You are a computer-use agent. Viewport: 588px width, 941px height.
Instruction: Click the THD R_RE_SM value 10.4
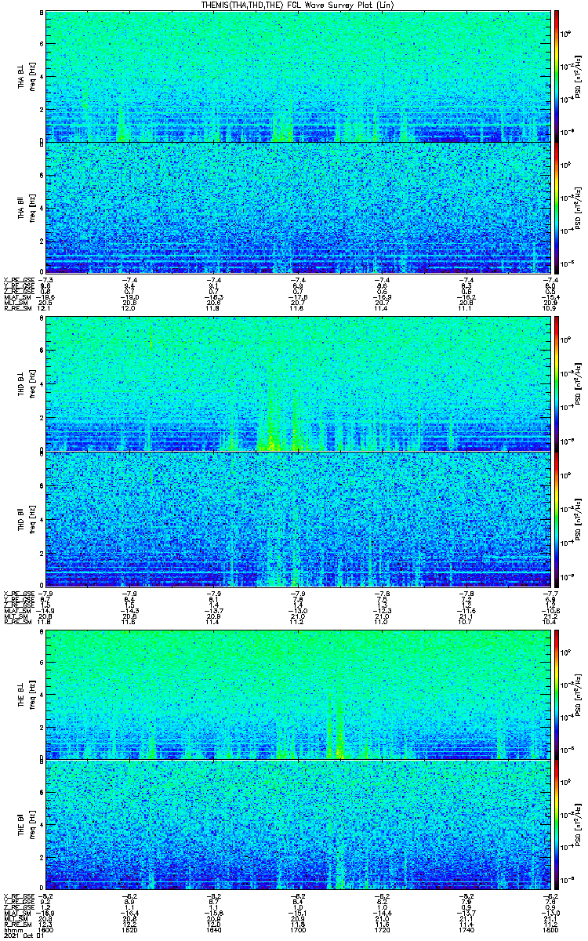[550, 623]
